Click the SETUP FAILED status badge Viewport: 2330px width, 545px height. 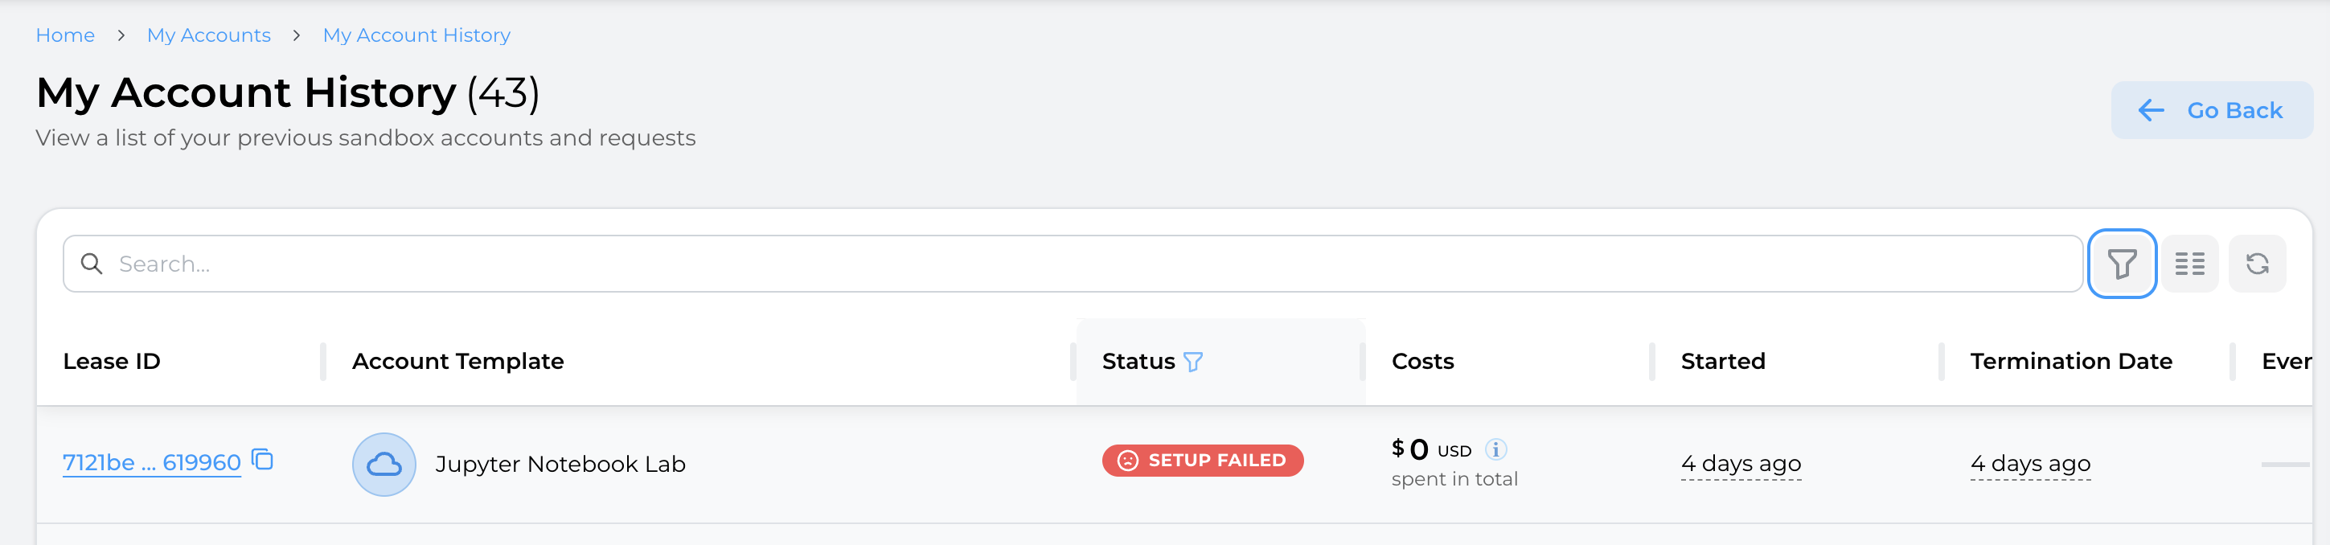pyautogui.click(x=1202, y=460)
